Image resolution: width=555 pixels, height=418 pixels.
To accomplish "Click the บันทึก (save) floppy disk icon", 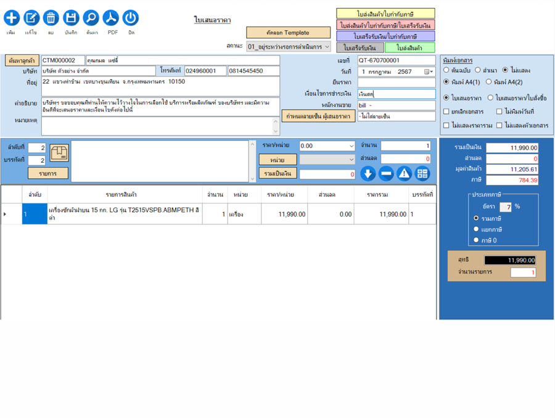I will pos(71,18).
